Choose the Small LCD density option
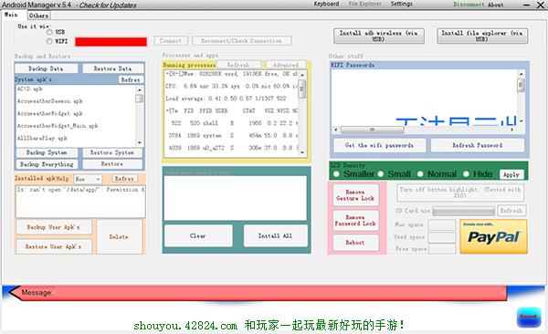548x334 pixels. [381, 174]
